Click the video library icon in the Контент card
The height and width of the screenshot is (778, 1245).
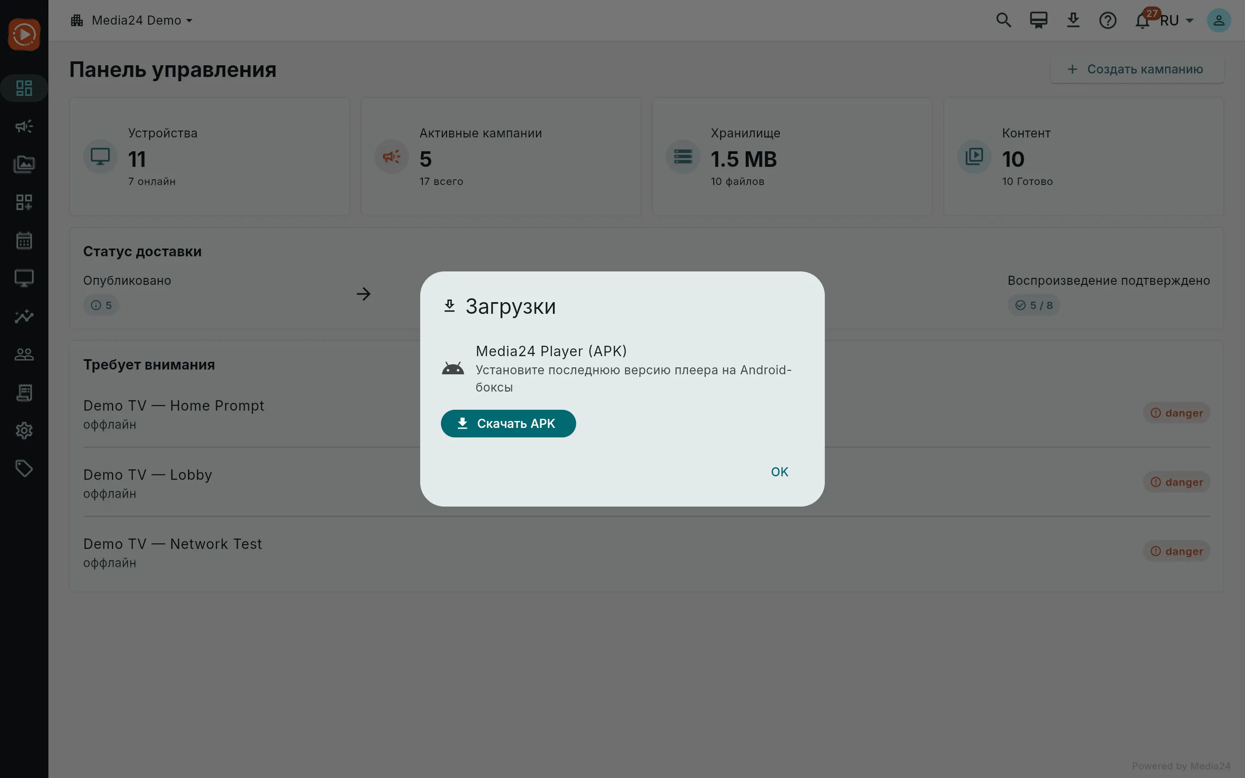click(x=974, y=156)
